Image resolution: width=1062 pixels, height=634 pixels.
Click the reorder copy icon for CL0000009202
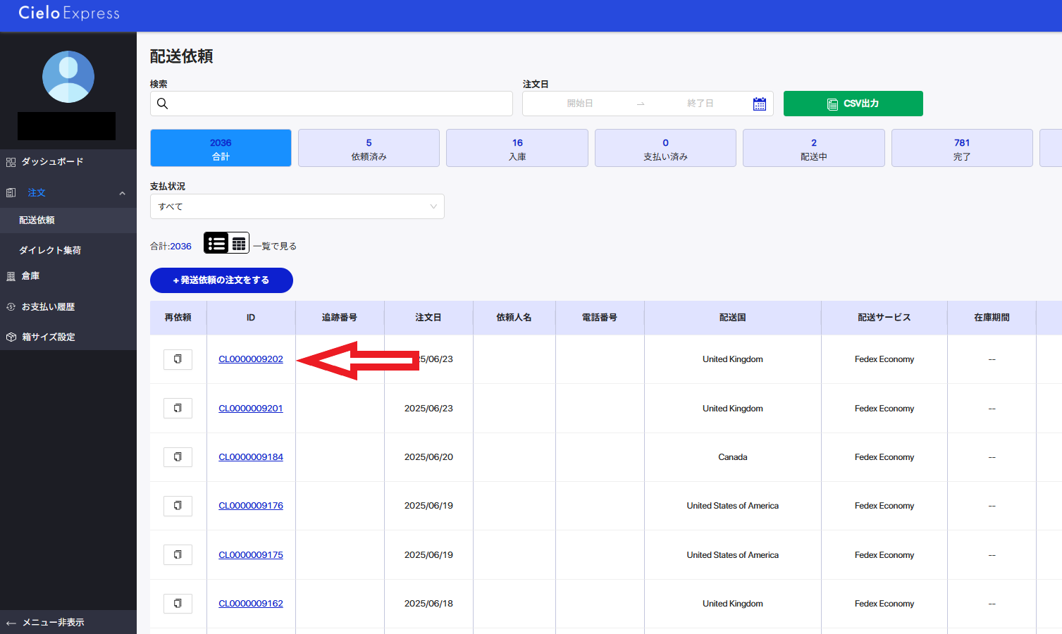[x=178, y=359]
